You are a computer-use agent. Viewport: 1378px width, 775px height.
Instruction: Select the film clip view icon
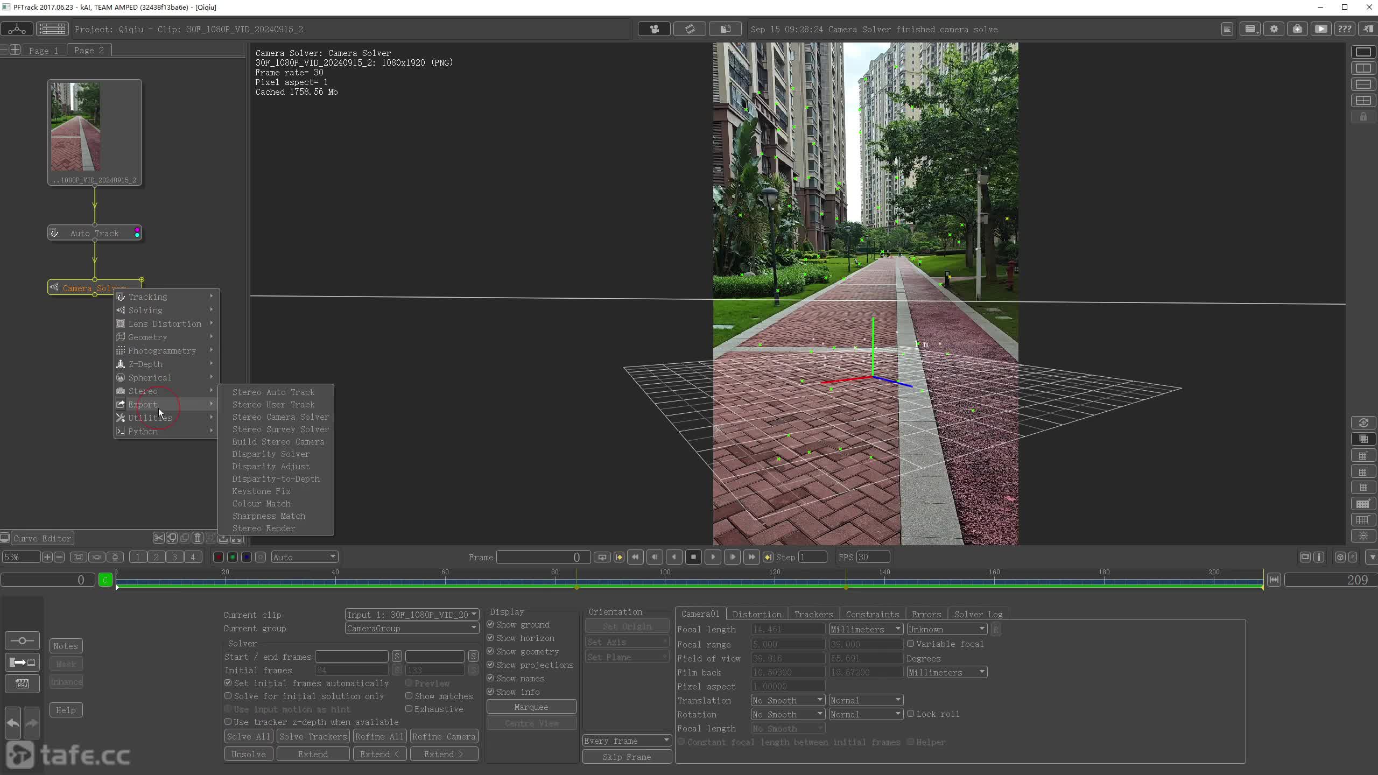click(690, 29)
